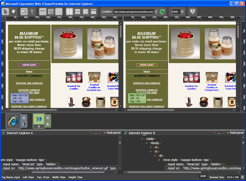Click SCENTED TEA LIGHT CANDLES link in right preview
Viewport: 246px width, 181px height.
click(147, 106)
